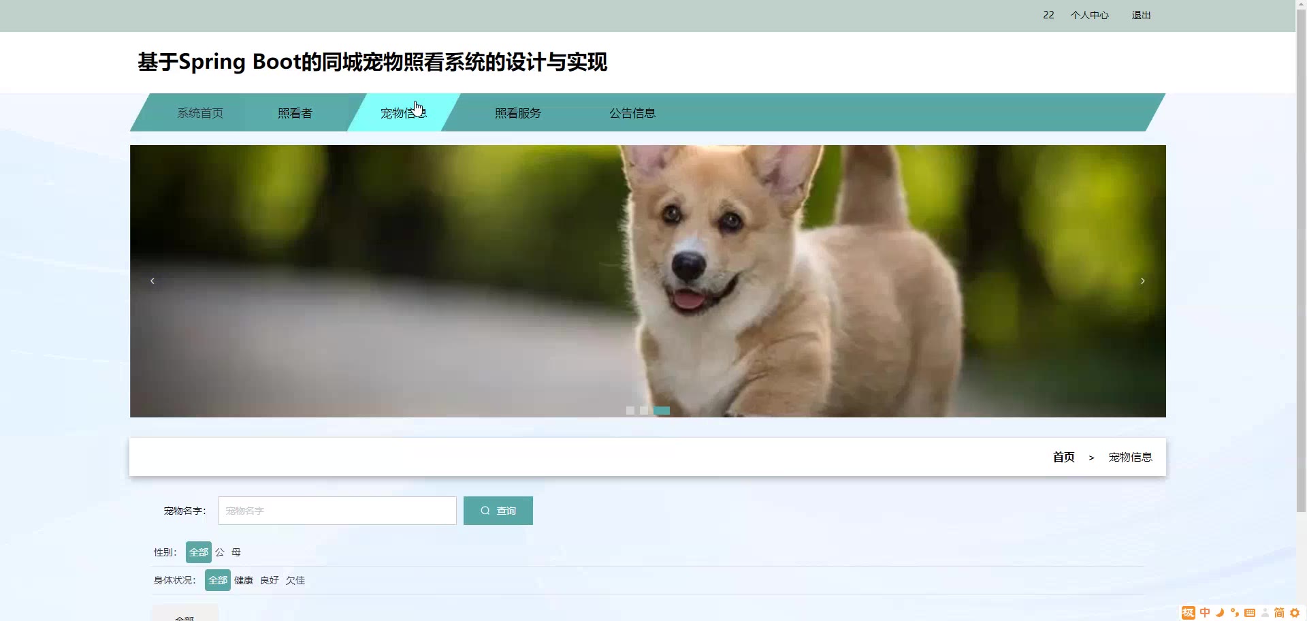The image size is (1307, 621).
Task: Click the site title heading text
Action: pyautogui.click(x=372, y=62)
